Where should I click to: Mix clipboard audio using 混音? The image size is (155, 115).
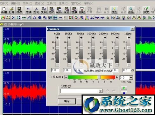[x=67, y=10]
